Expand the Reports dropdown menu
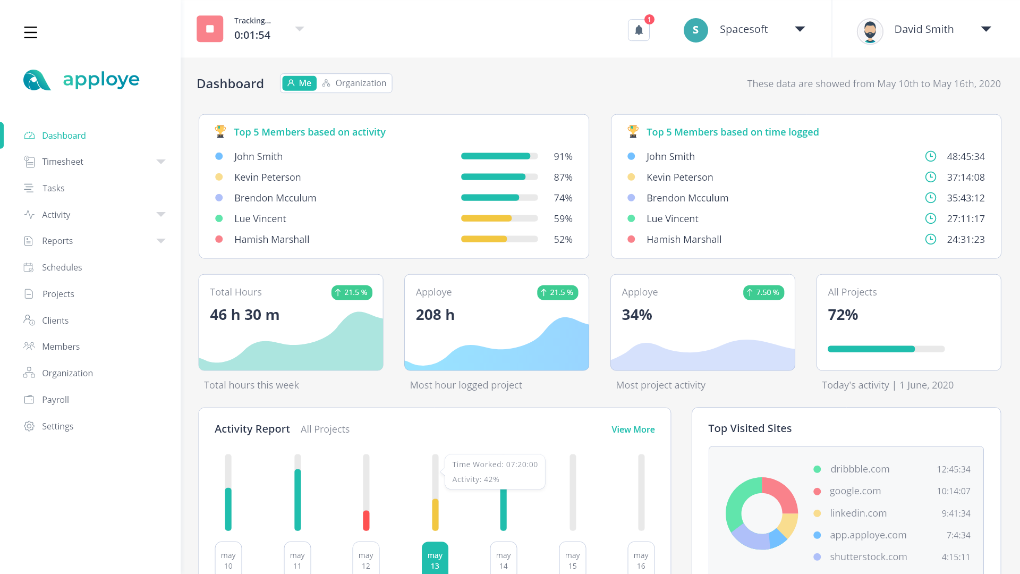 click(160, 240)
